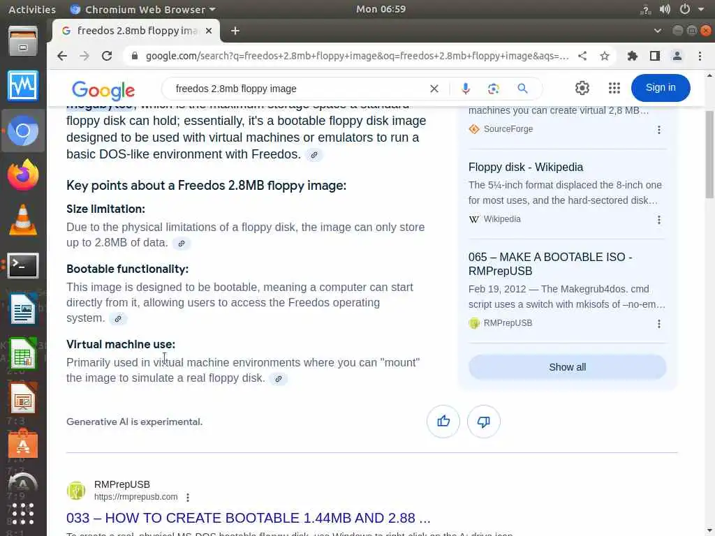Open LibreOffice Writer from the dock

tap(23, 309)
